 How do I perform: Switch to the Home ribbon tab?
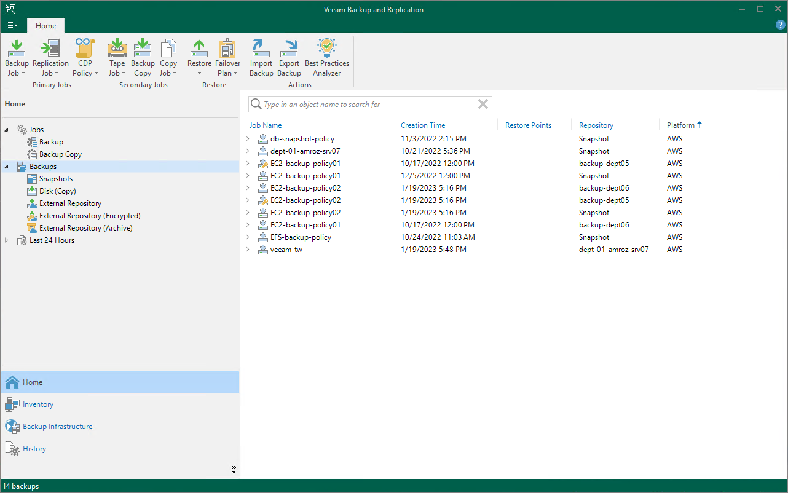click(45, 26)
